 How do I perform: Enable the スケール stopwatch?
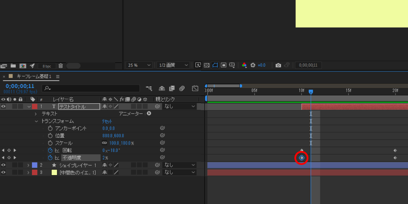coord(50,143)
